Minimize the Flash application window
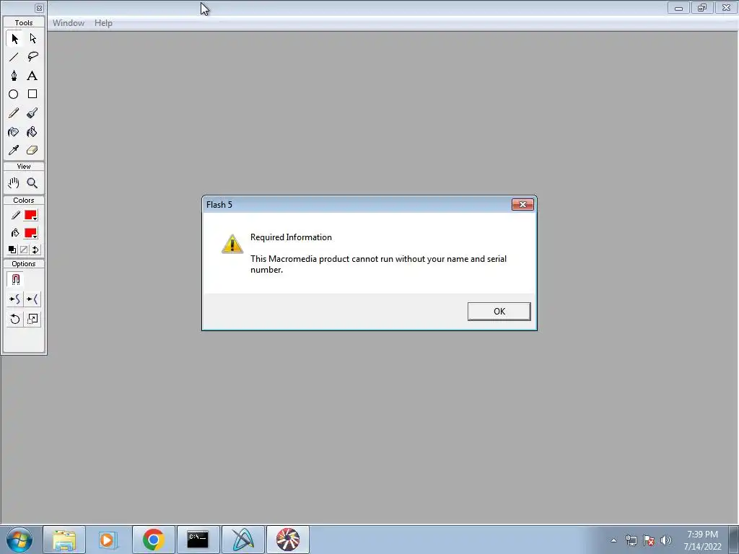 pyautogui.click(x=678, y=8)
